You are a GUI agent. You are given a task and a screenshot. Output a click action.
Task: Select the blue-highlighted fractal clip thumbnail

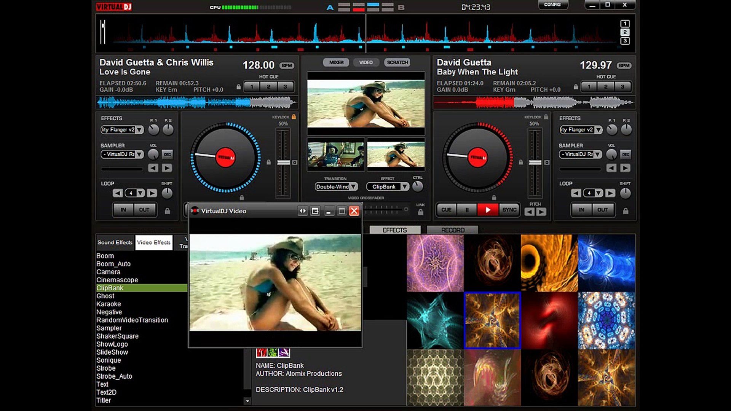492,320
